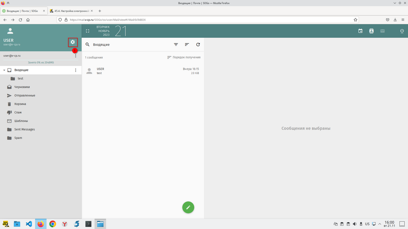Click the green compose message button
408x229 pixels.
point(188,207)
